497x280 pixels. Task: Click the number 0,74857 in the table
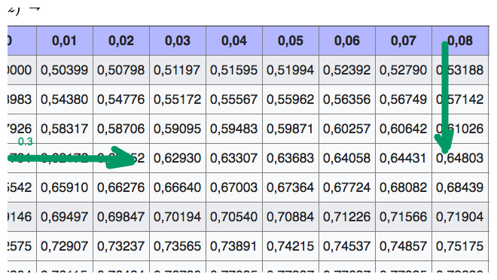[403, 246]
